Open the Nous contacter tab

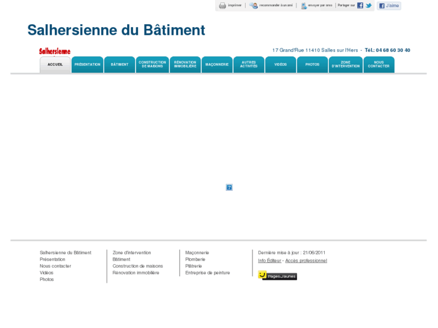coord(379,64)
